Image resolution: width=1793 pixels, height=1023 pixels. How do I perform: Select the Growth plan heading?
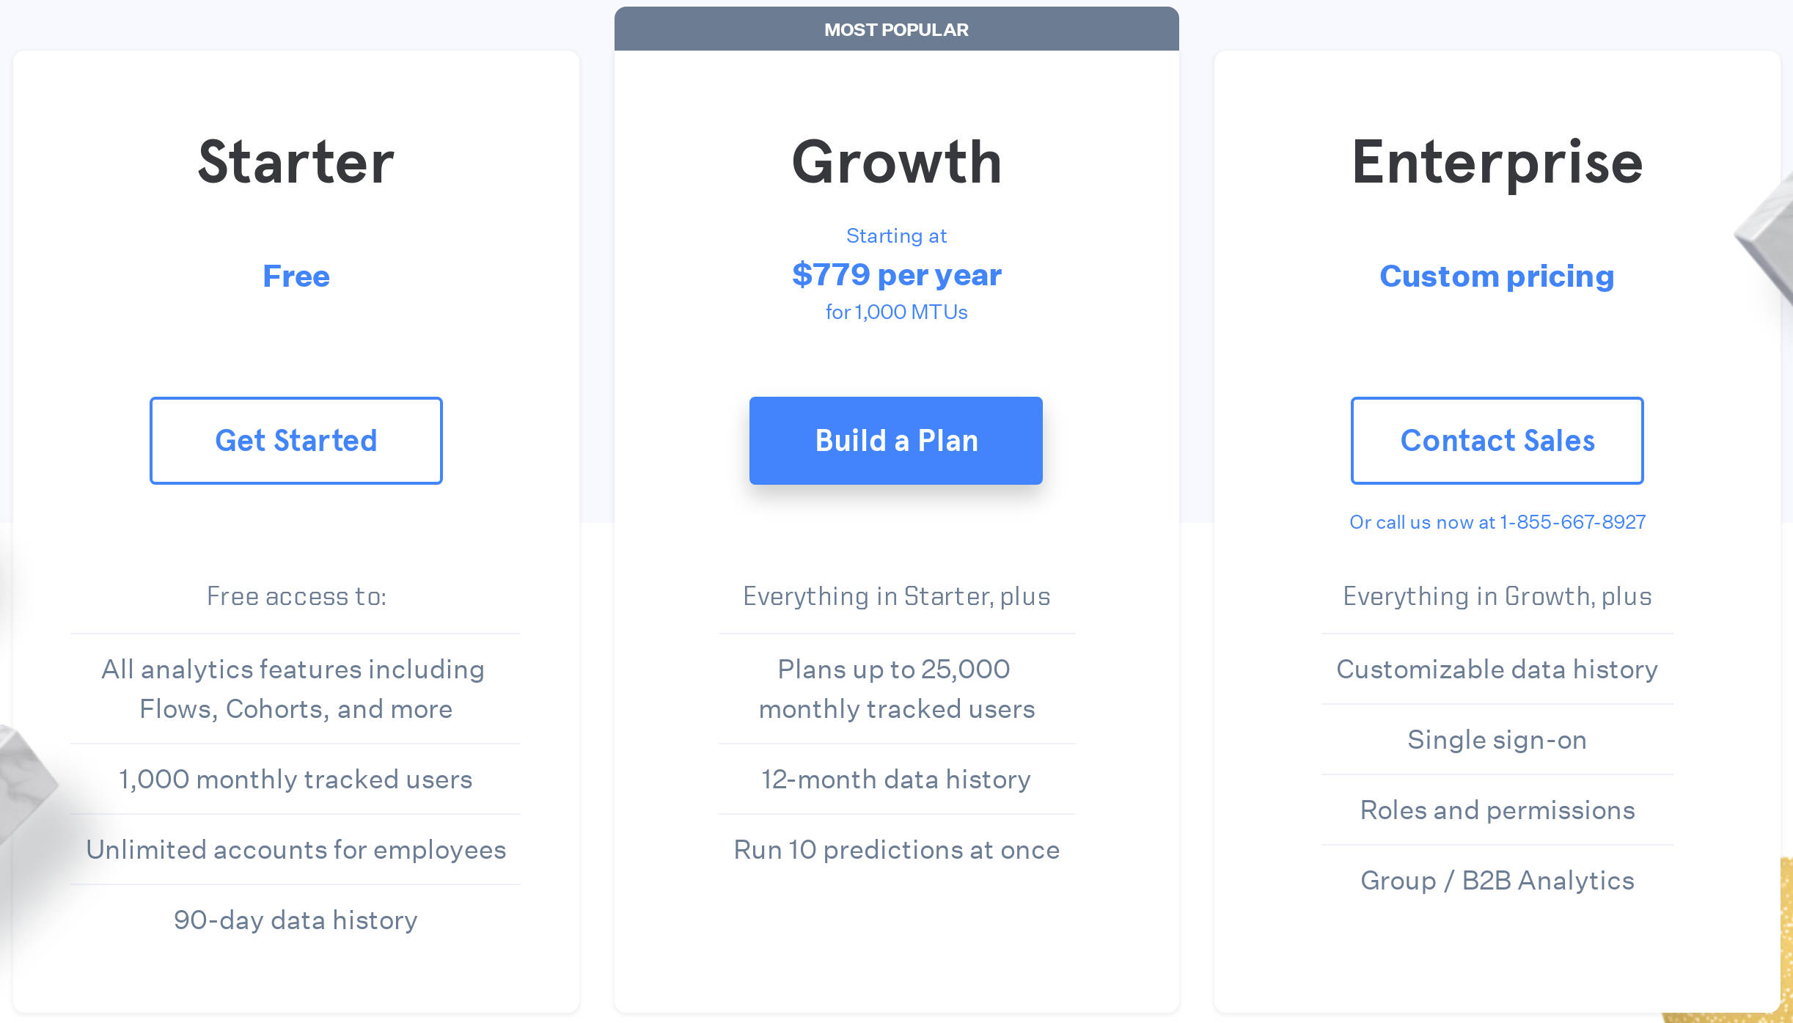click(896, 161)
